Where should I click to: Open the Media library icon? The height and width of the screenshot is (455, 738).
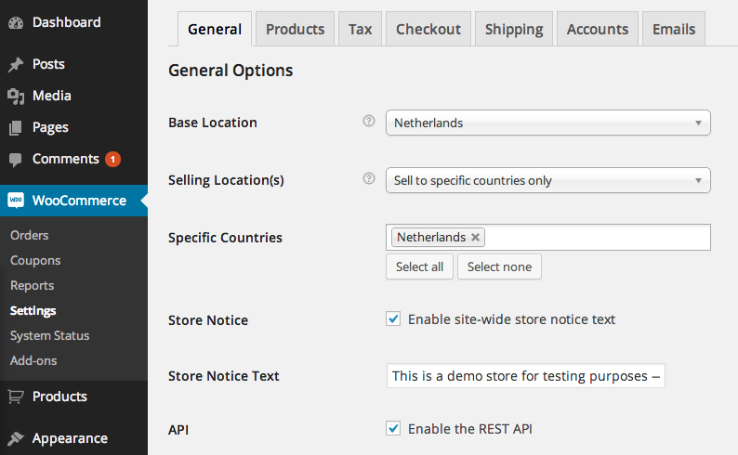point(15,96)
